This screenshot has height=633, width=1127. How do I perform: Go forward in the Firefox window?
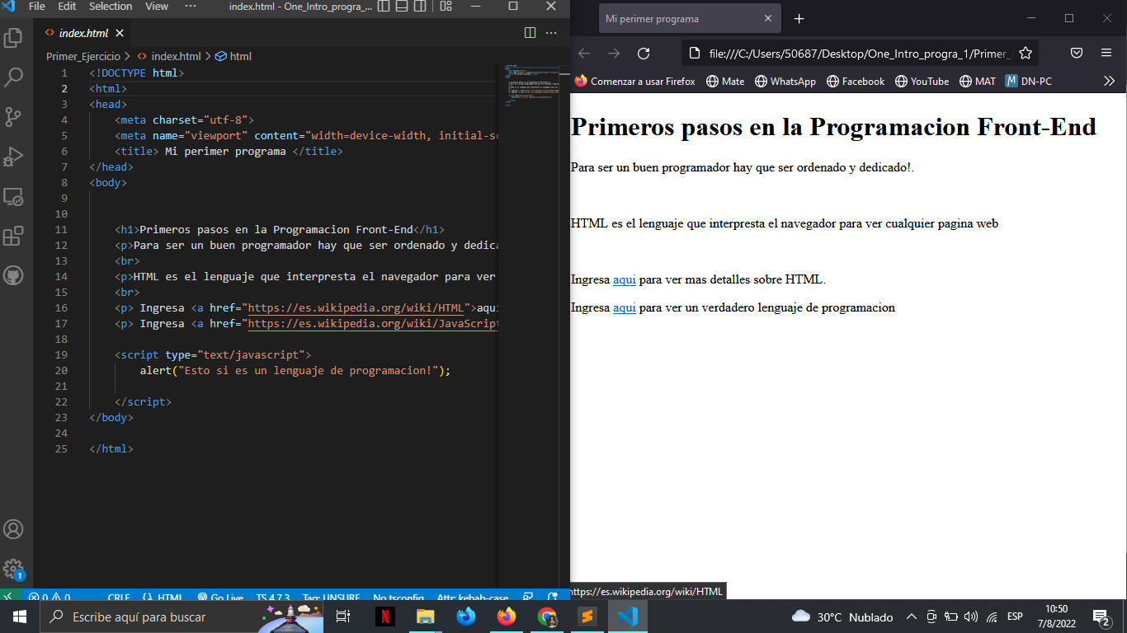click(x=614, y=54)
